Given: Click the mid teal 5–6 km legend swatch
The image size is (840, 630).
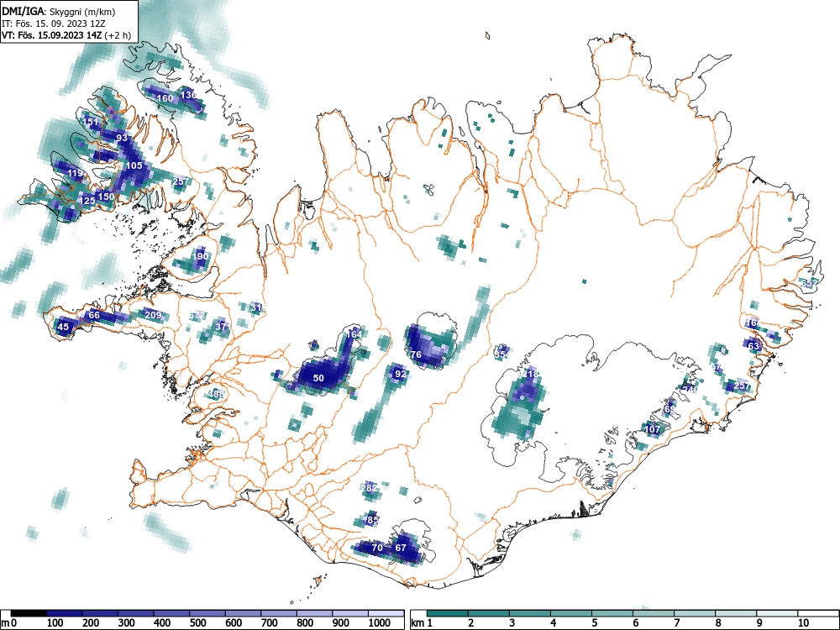Looking at the screenshot, I should (612, 613).
